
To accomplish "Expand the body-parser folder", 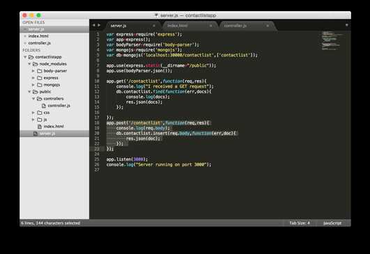I will (33, 71).
